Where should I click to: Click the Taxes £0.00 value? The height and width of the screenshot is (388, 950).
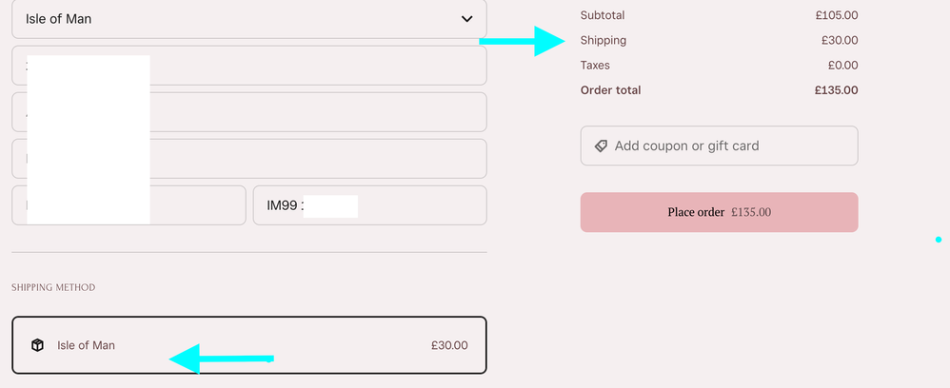842,66
